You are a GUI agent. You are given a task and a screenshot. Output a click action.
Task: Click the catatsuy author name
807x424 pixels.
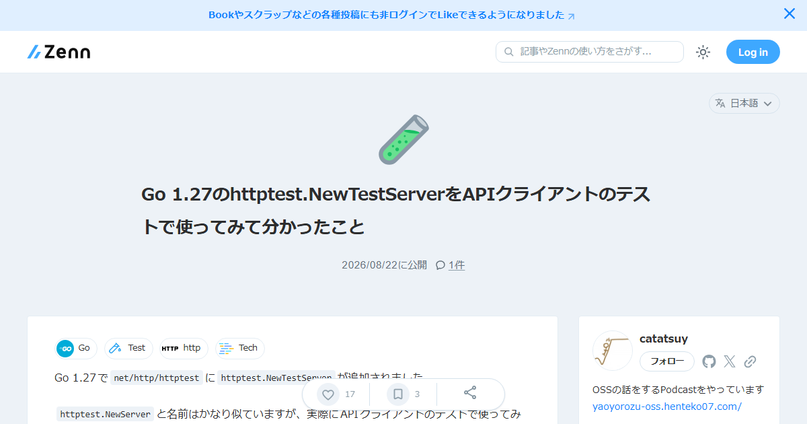(664, 339)
